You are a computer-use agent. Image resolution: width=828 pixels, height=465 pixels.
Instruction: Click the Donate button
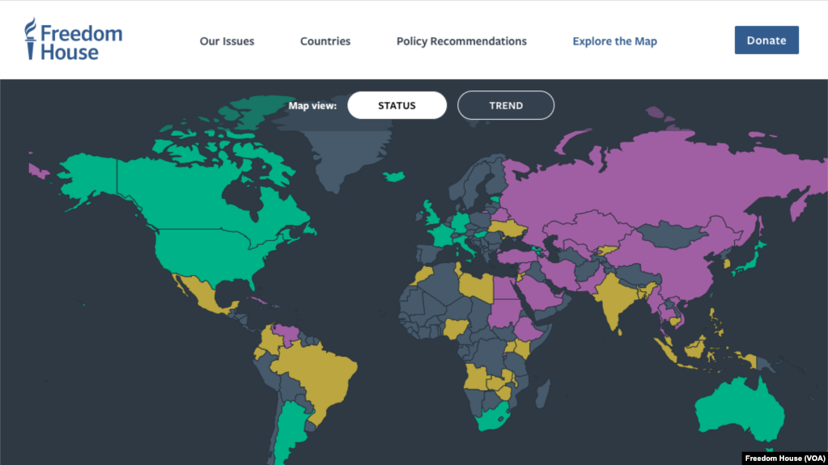[766, 40]
